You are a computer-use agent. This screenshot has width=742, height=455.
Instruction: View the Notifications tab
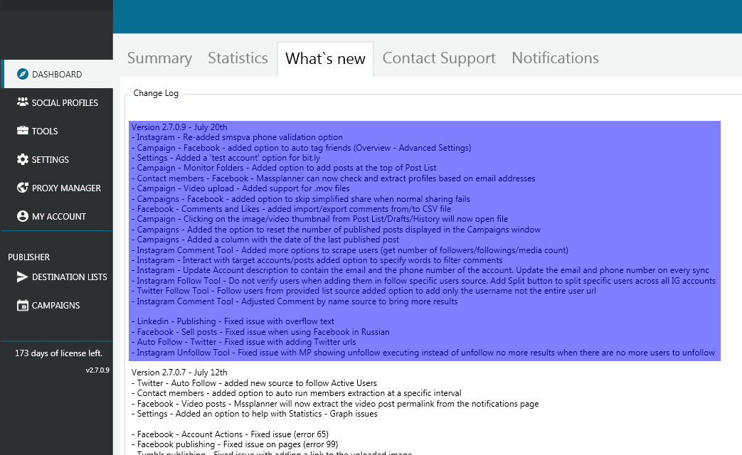tap(555, 58)
